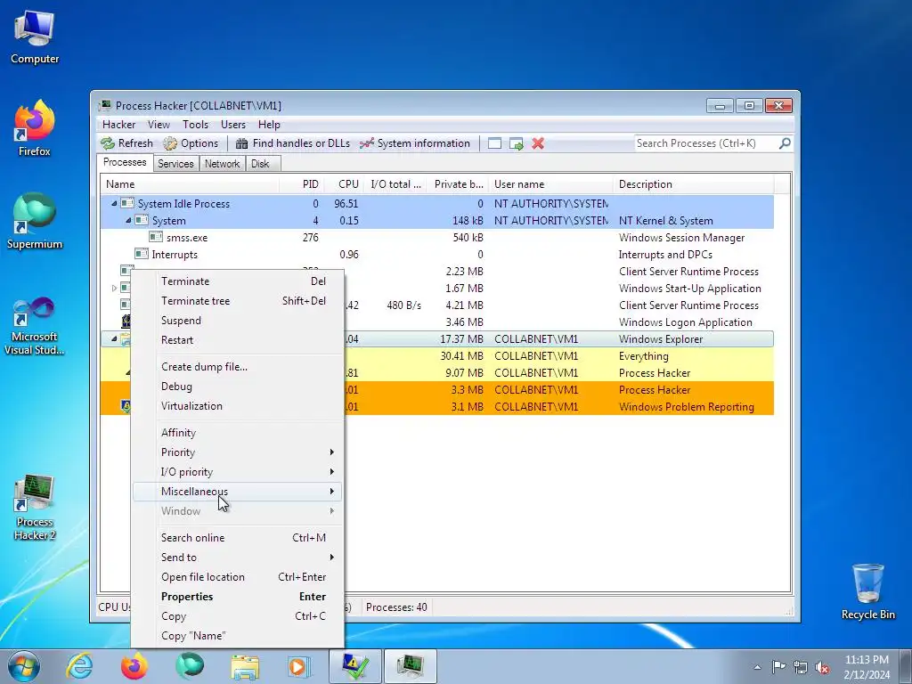This screenshot has height=684, width=912.
Task: Open Internet Explorer from the taskbar
Action: coord(79,666)
